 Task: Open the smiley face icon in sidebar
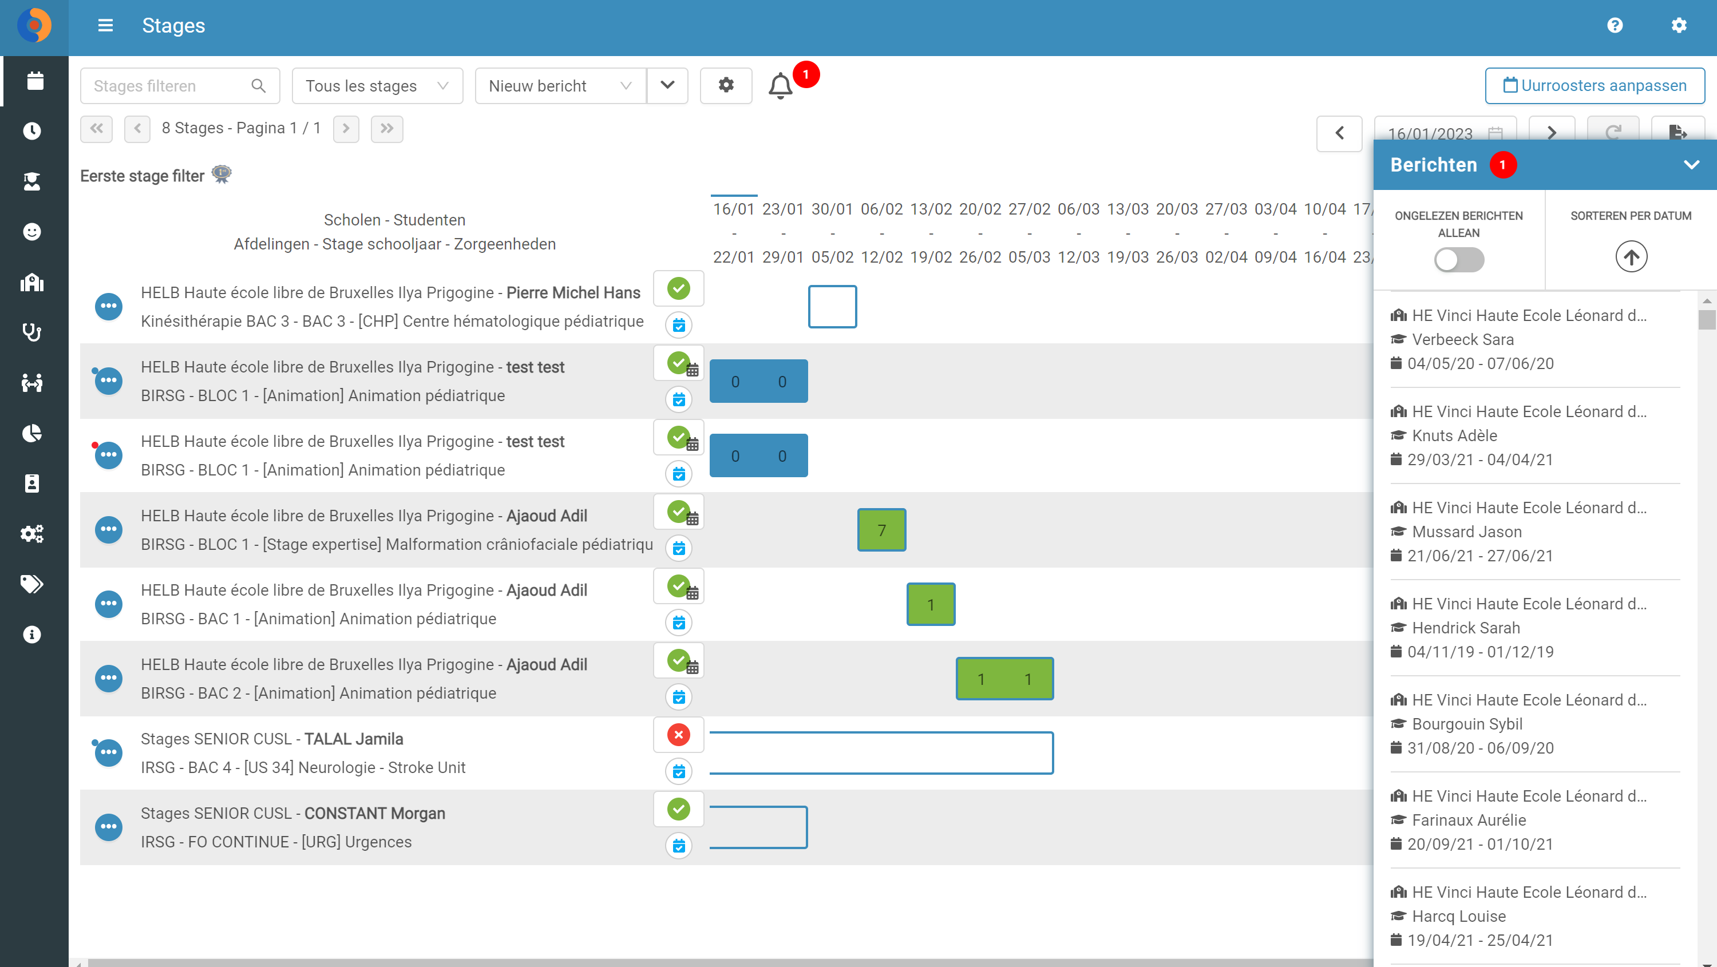tap(32, 232)
